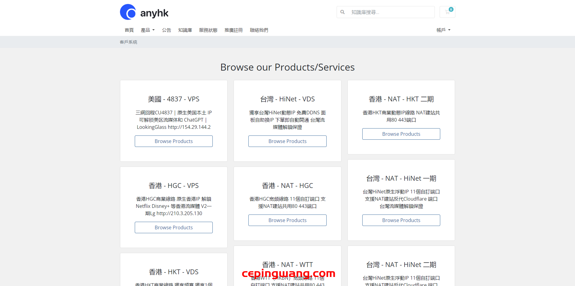
Task: Open the shopping cart icon
Action: (447, 12)
